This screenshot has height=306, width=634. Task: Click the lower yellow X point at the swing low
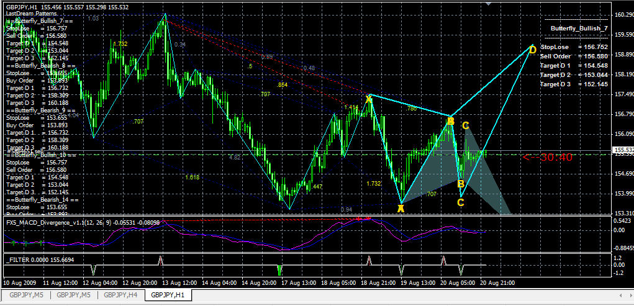click(x=401, y=209)
